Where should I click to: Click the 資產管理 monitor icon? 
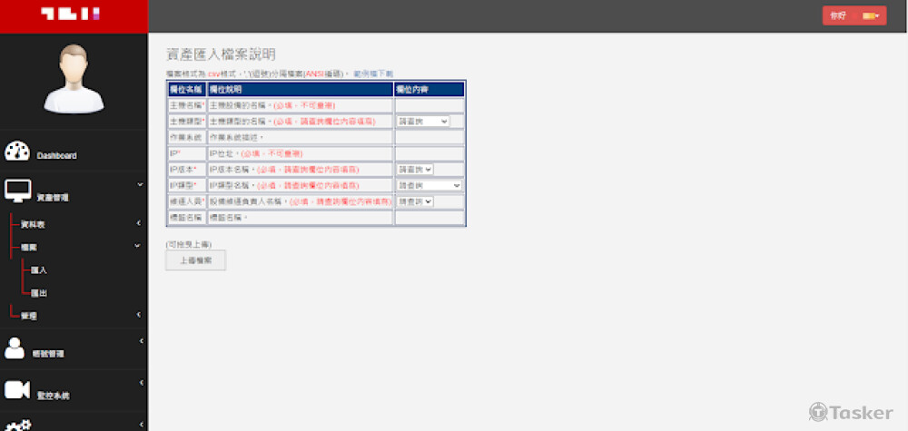(x=18, y=192)
